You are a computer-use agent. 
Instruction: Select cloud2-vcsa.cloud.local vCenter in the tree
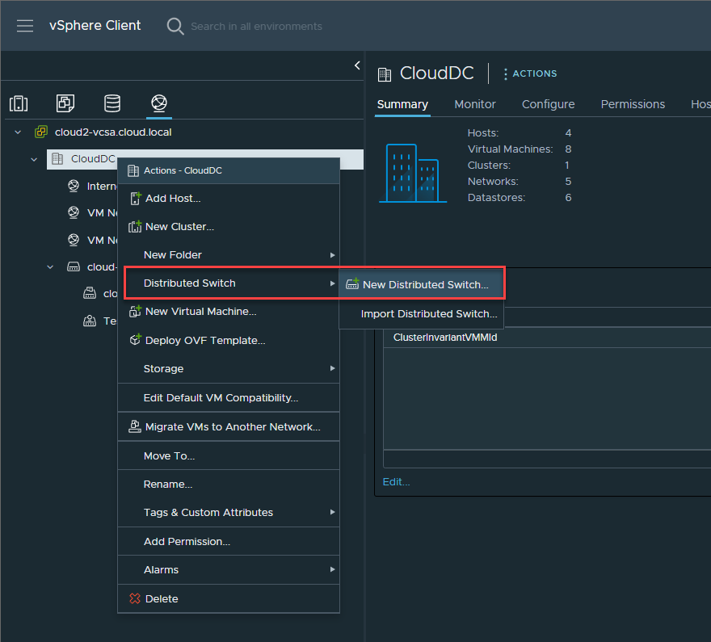click(x=113, y=132)
